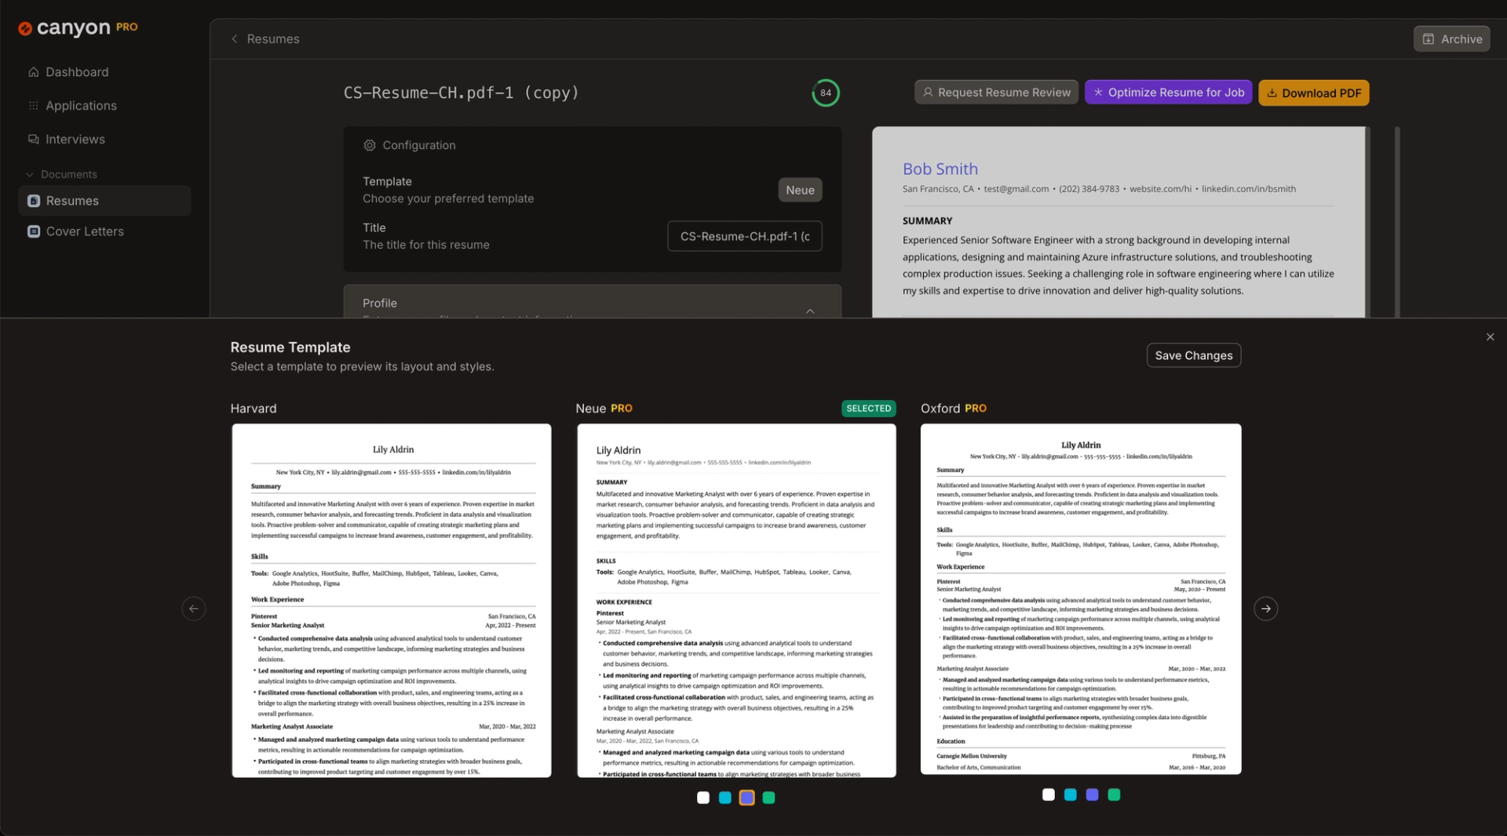Image resolution: width=1507 pixels, height=836 pixels.
Task: Close the Resume Template panel
Action: tap(1490, 337)
